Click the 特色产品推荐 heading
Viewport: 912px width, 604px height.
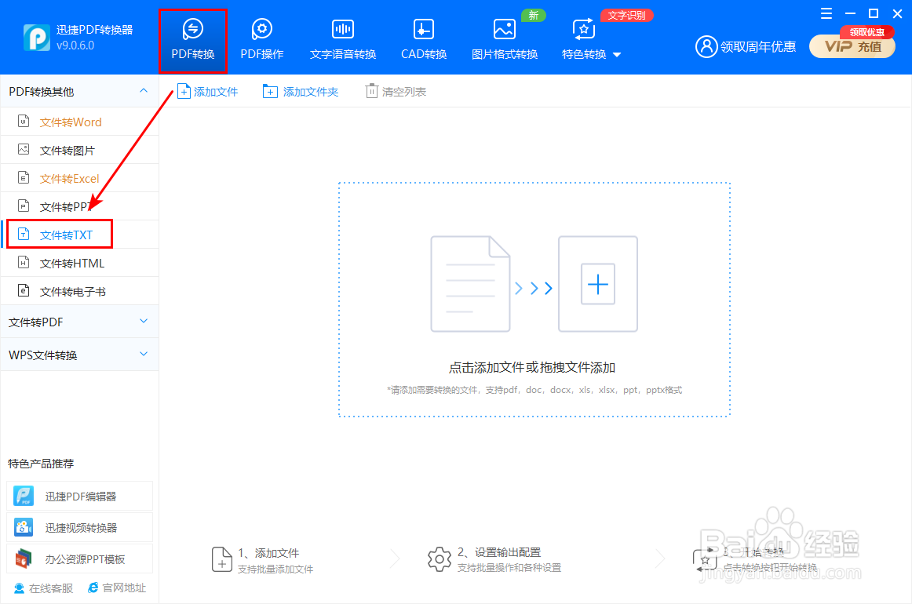click(41, 464)
